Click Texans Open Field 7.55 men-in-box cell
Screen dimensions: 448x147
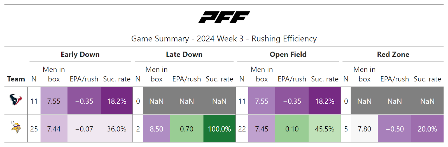tap(262, 101)
